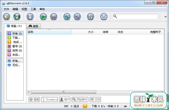Select 完成 status filter
Image resolution: width=169 pixels, height=110 pixels.
(x=15, y=42)
